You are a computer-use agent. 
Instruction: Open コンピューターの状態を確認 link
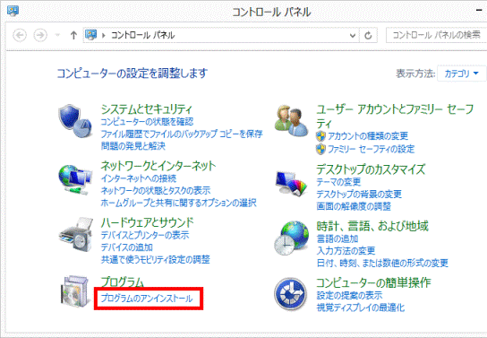coord(147,122)
